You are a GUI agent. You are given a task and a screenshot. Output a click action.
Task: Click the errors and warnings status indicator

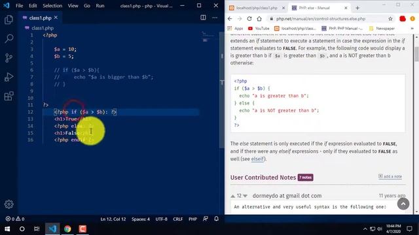pos(15,219)
